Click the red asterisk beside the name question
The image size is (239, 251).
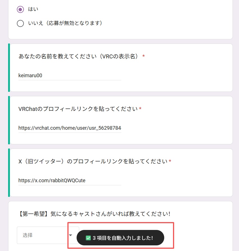[x=143, y=56]
